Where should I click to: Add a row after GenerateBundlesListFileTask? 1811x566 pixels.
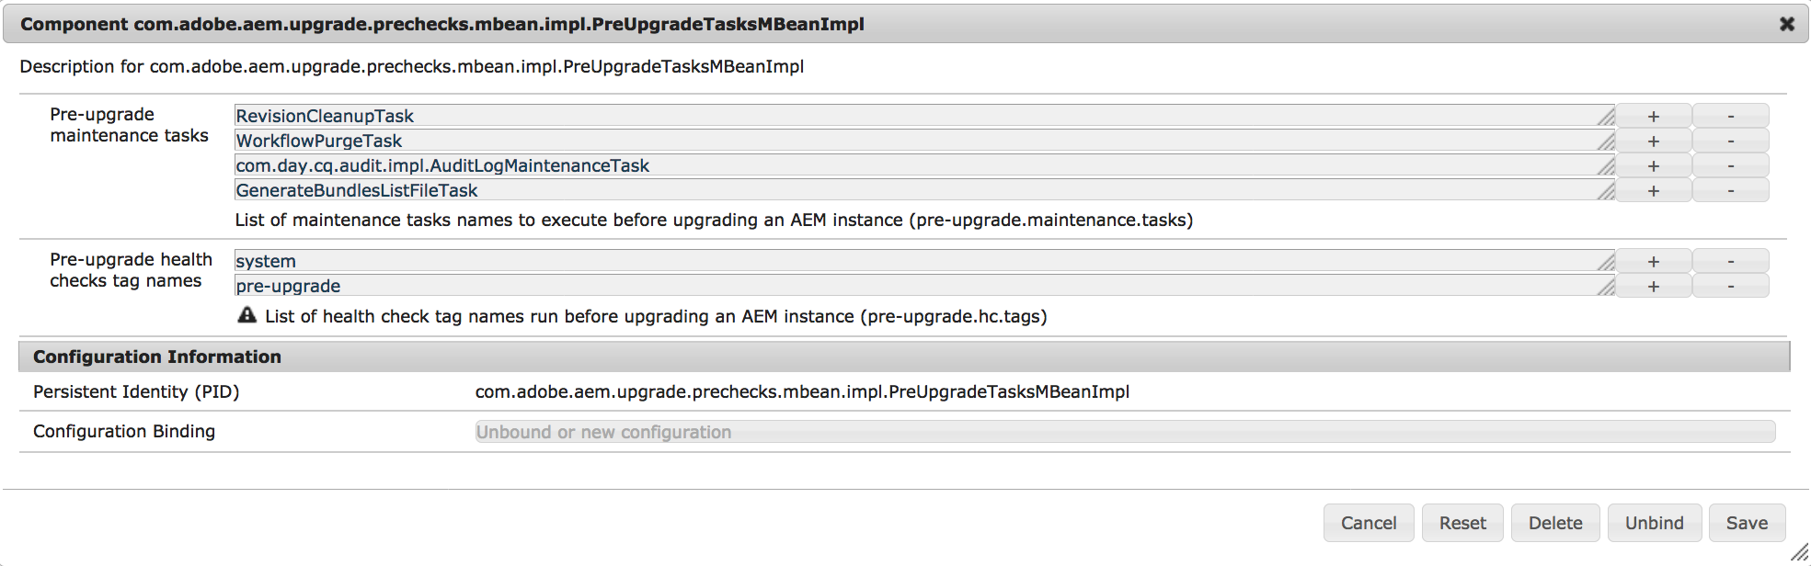pyautogui.click(x=1653, y=190)
